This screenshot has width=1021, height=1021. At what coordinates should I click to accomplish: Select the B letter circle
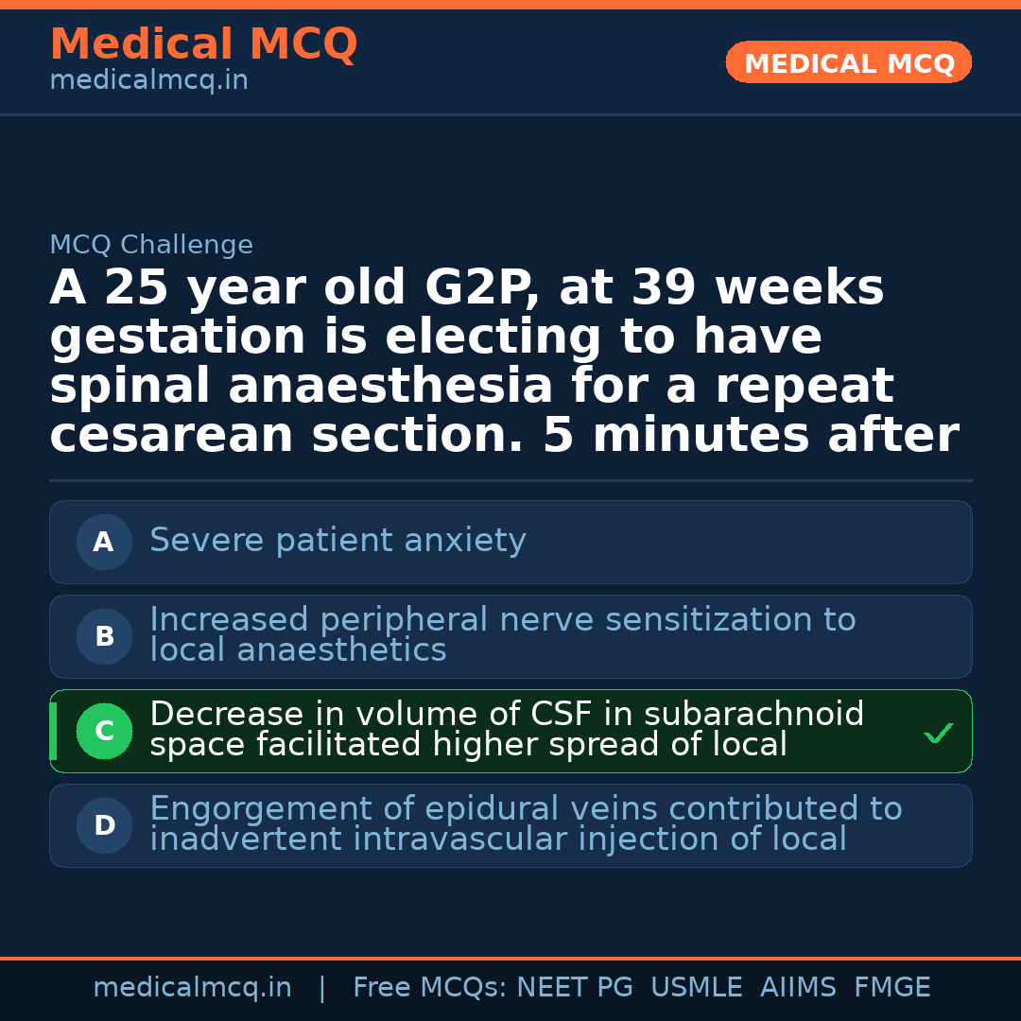[104, 637]
